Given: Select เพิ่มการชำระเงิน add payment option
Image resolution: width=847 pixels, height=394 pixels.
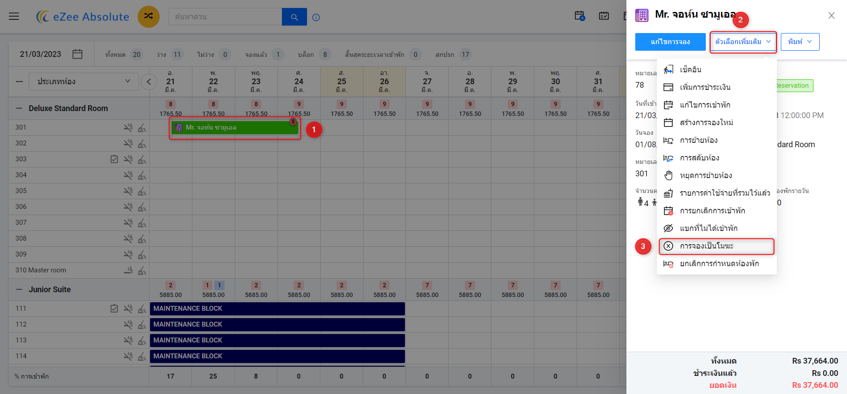Looking at the screenshot, I should 717,87.
